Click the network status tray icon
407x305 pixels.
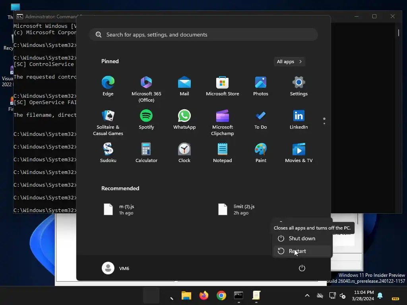pyautogui.click(x=332, y=295)
